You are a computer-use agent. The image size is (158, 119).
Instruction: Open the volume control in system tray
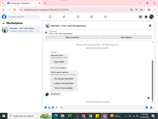[137, 116]
